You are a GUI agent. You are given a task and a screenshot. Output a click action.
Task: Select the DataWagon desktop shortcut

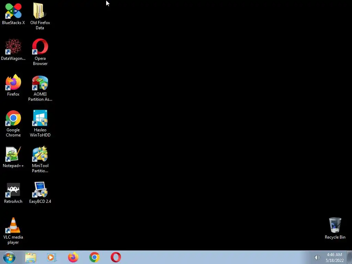pyautogui.click(x=13, y=49)
